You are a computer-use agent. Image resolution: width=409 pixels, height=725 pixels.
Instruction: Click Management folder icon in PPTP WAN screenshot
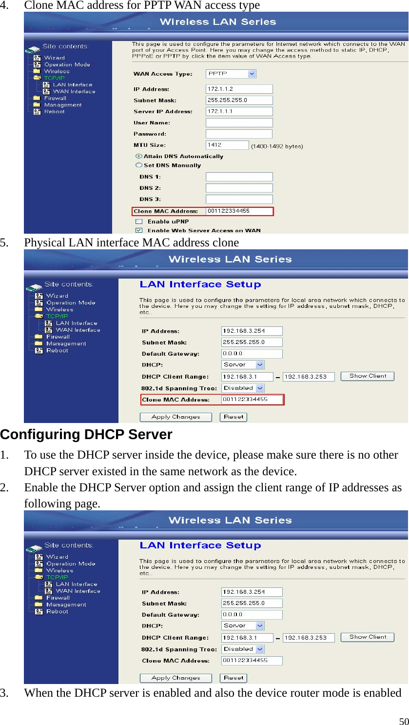[x=37, y=105]
